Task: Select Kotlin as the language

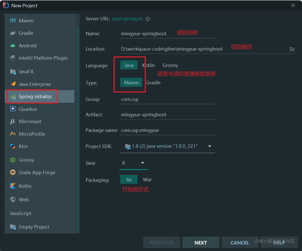Action: [148, 65]
